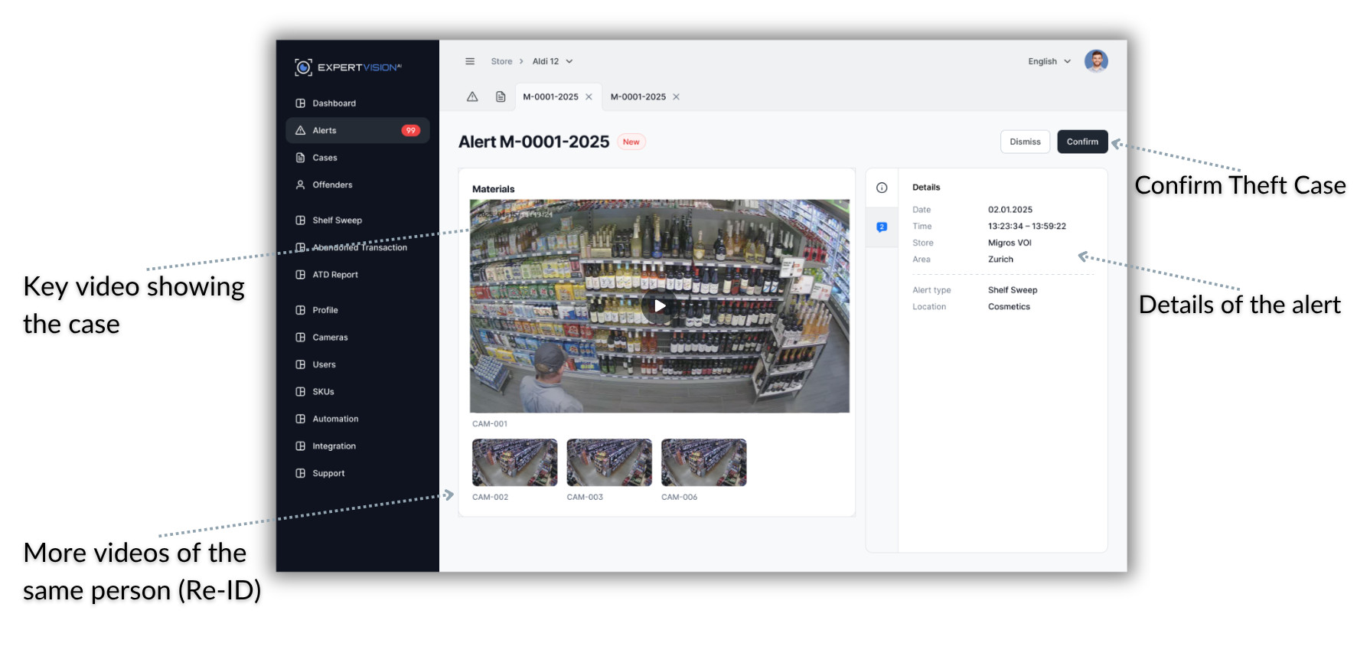Open Shelf Sweep in the sidebar
Screen dimensions: 1357x653
(337, 220)
